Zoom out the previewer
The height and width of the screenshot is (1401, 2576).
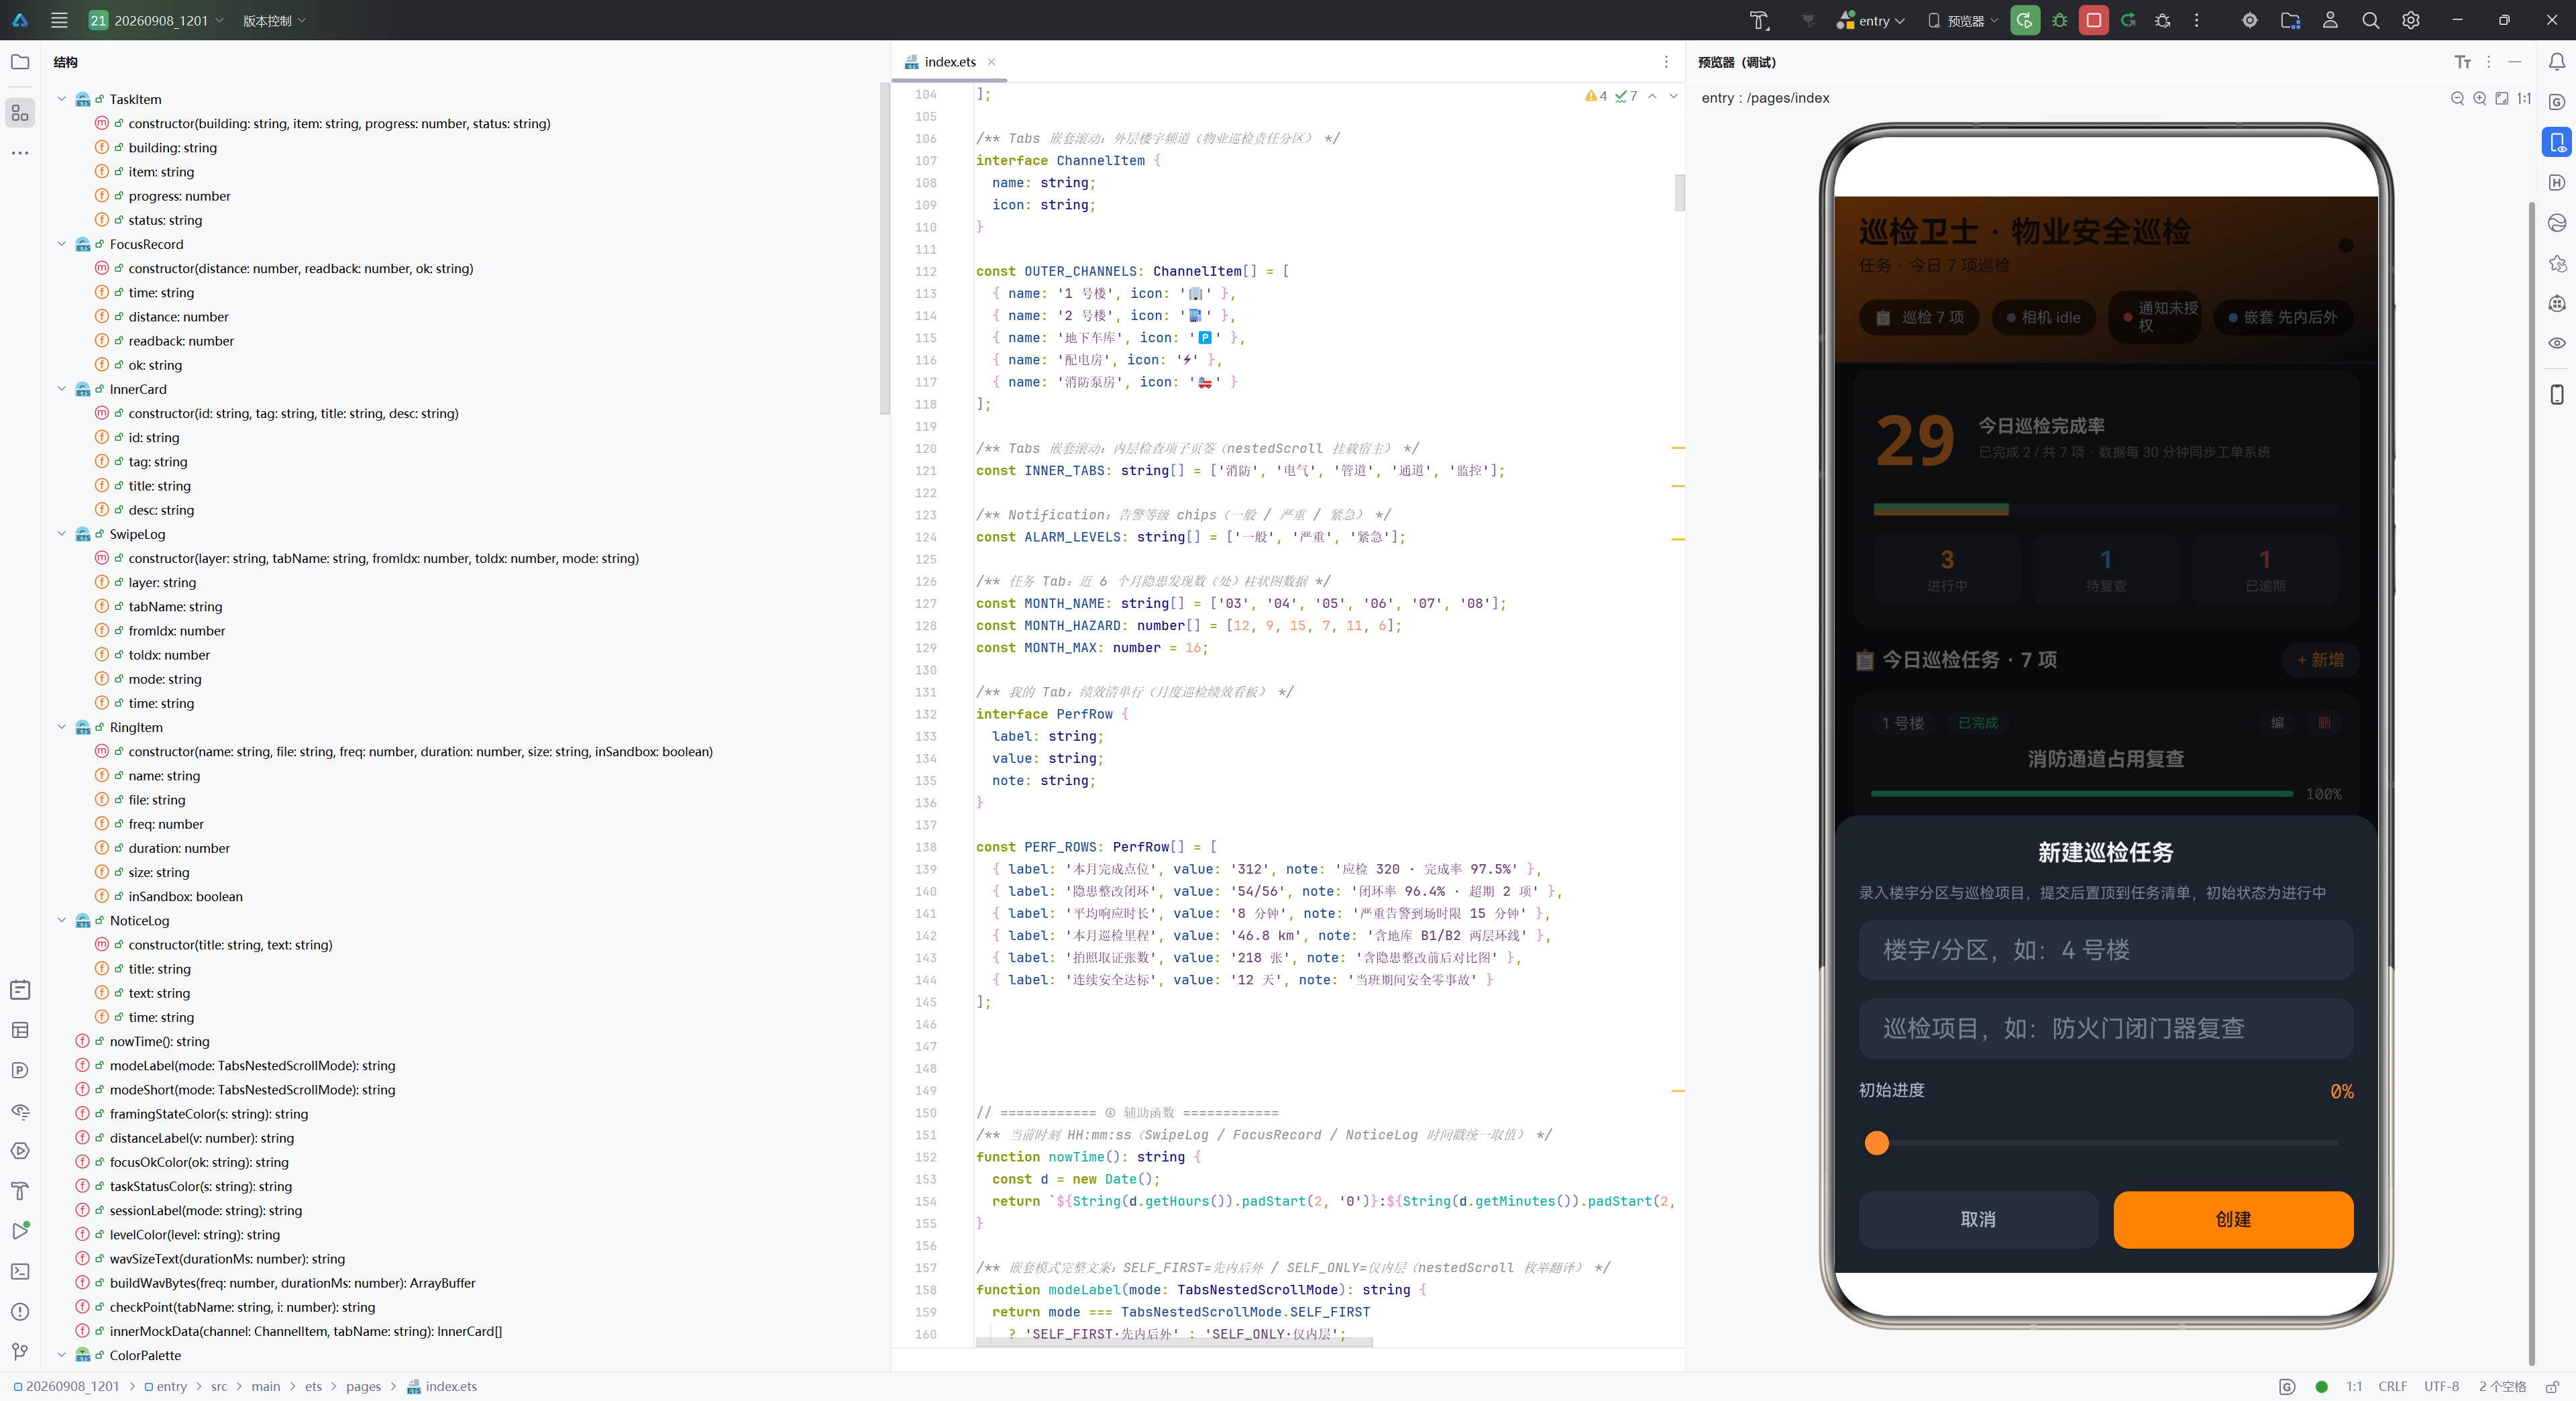pos(2457,98)
